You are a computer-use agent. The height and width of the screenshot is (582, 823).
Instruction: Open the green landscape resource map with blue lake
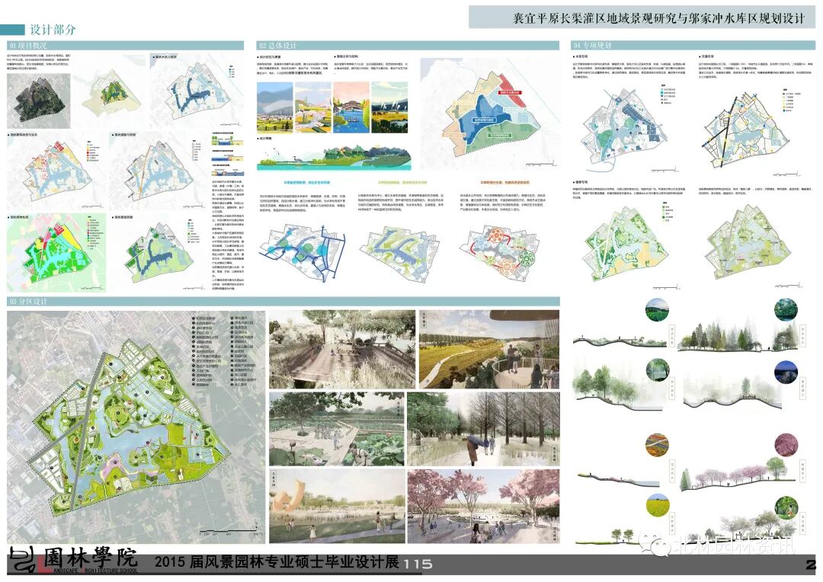click(158, 252)
